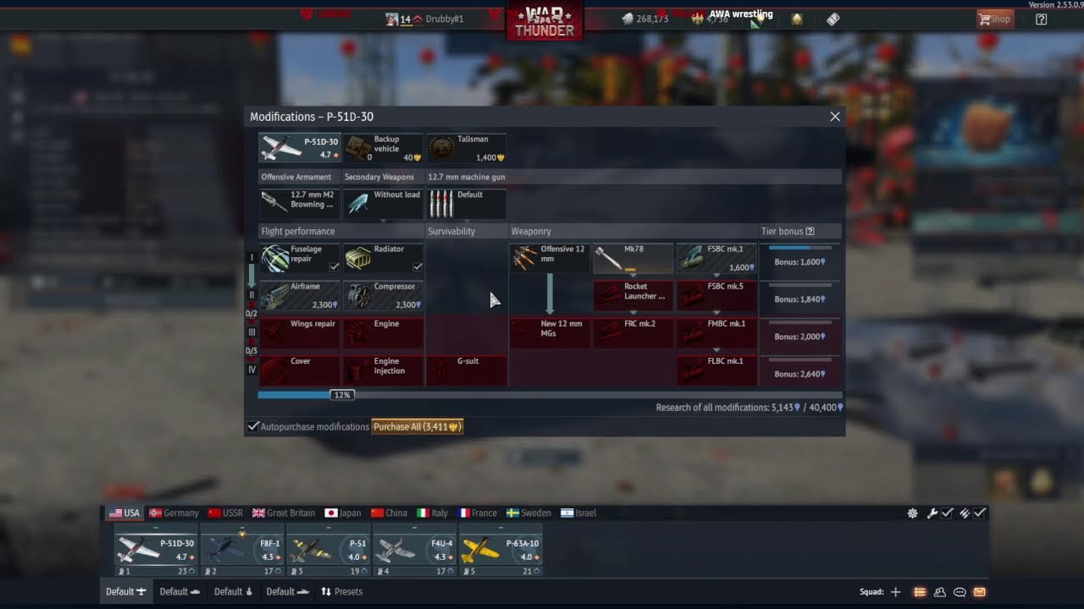The height and width of the screenshot is (609, 1084).
Task: Select the Mk78 weaponry modification
Action: (633, 258)
